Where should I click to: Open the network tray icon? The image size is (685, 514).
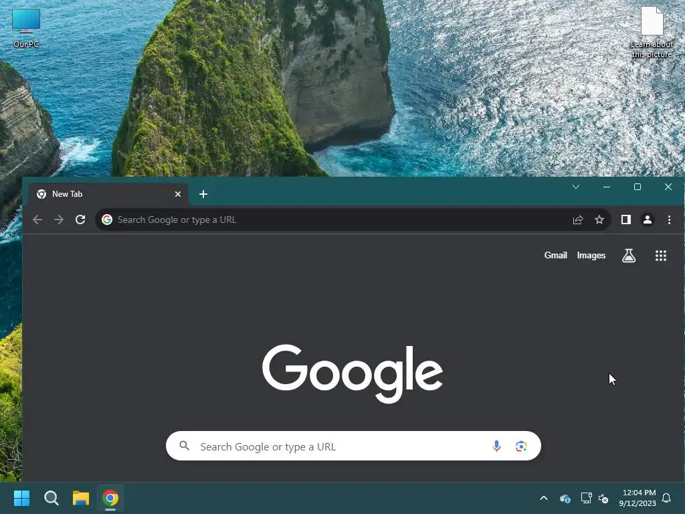coord(586,498)
